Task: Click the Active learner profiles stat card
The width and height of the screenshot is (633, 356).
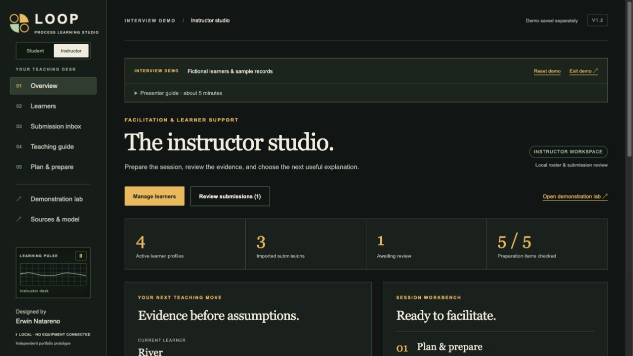Action: point(185,244)
